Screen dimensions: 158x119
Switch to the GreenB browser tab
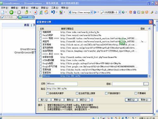[26, 17]
